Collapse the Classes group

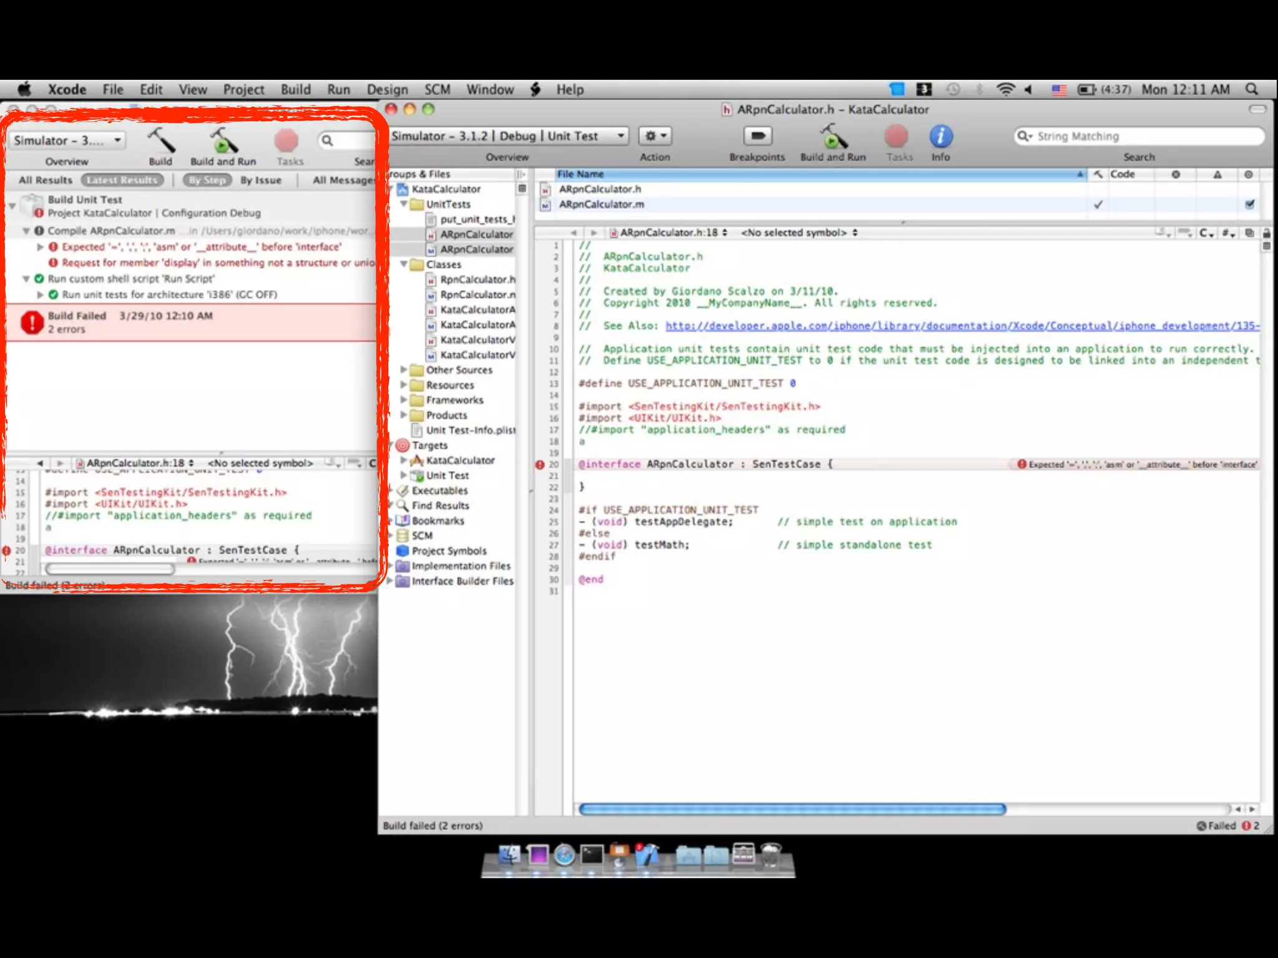(404, 264)
